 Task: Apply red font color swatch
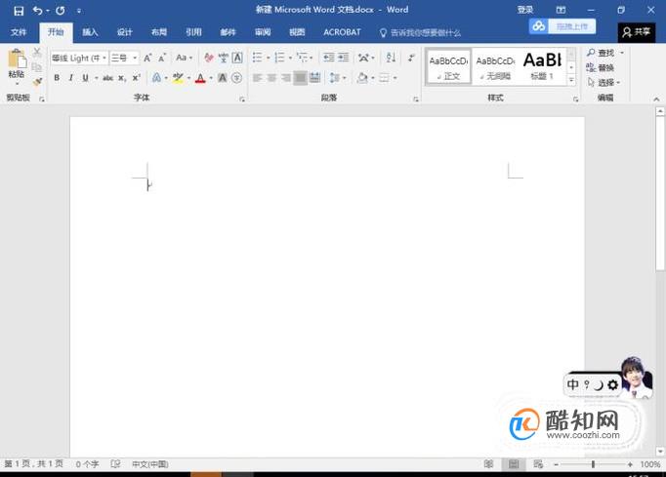point(200,78)
